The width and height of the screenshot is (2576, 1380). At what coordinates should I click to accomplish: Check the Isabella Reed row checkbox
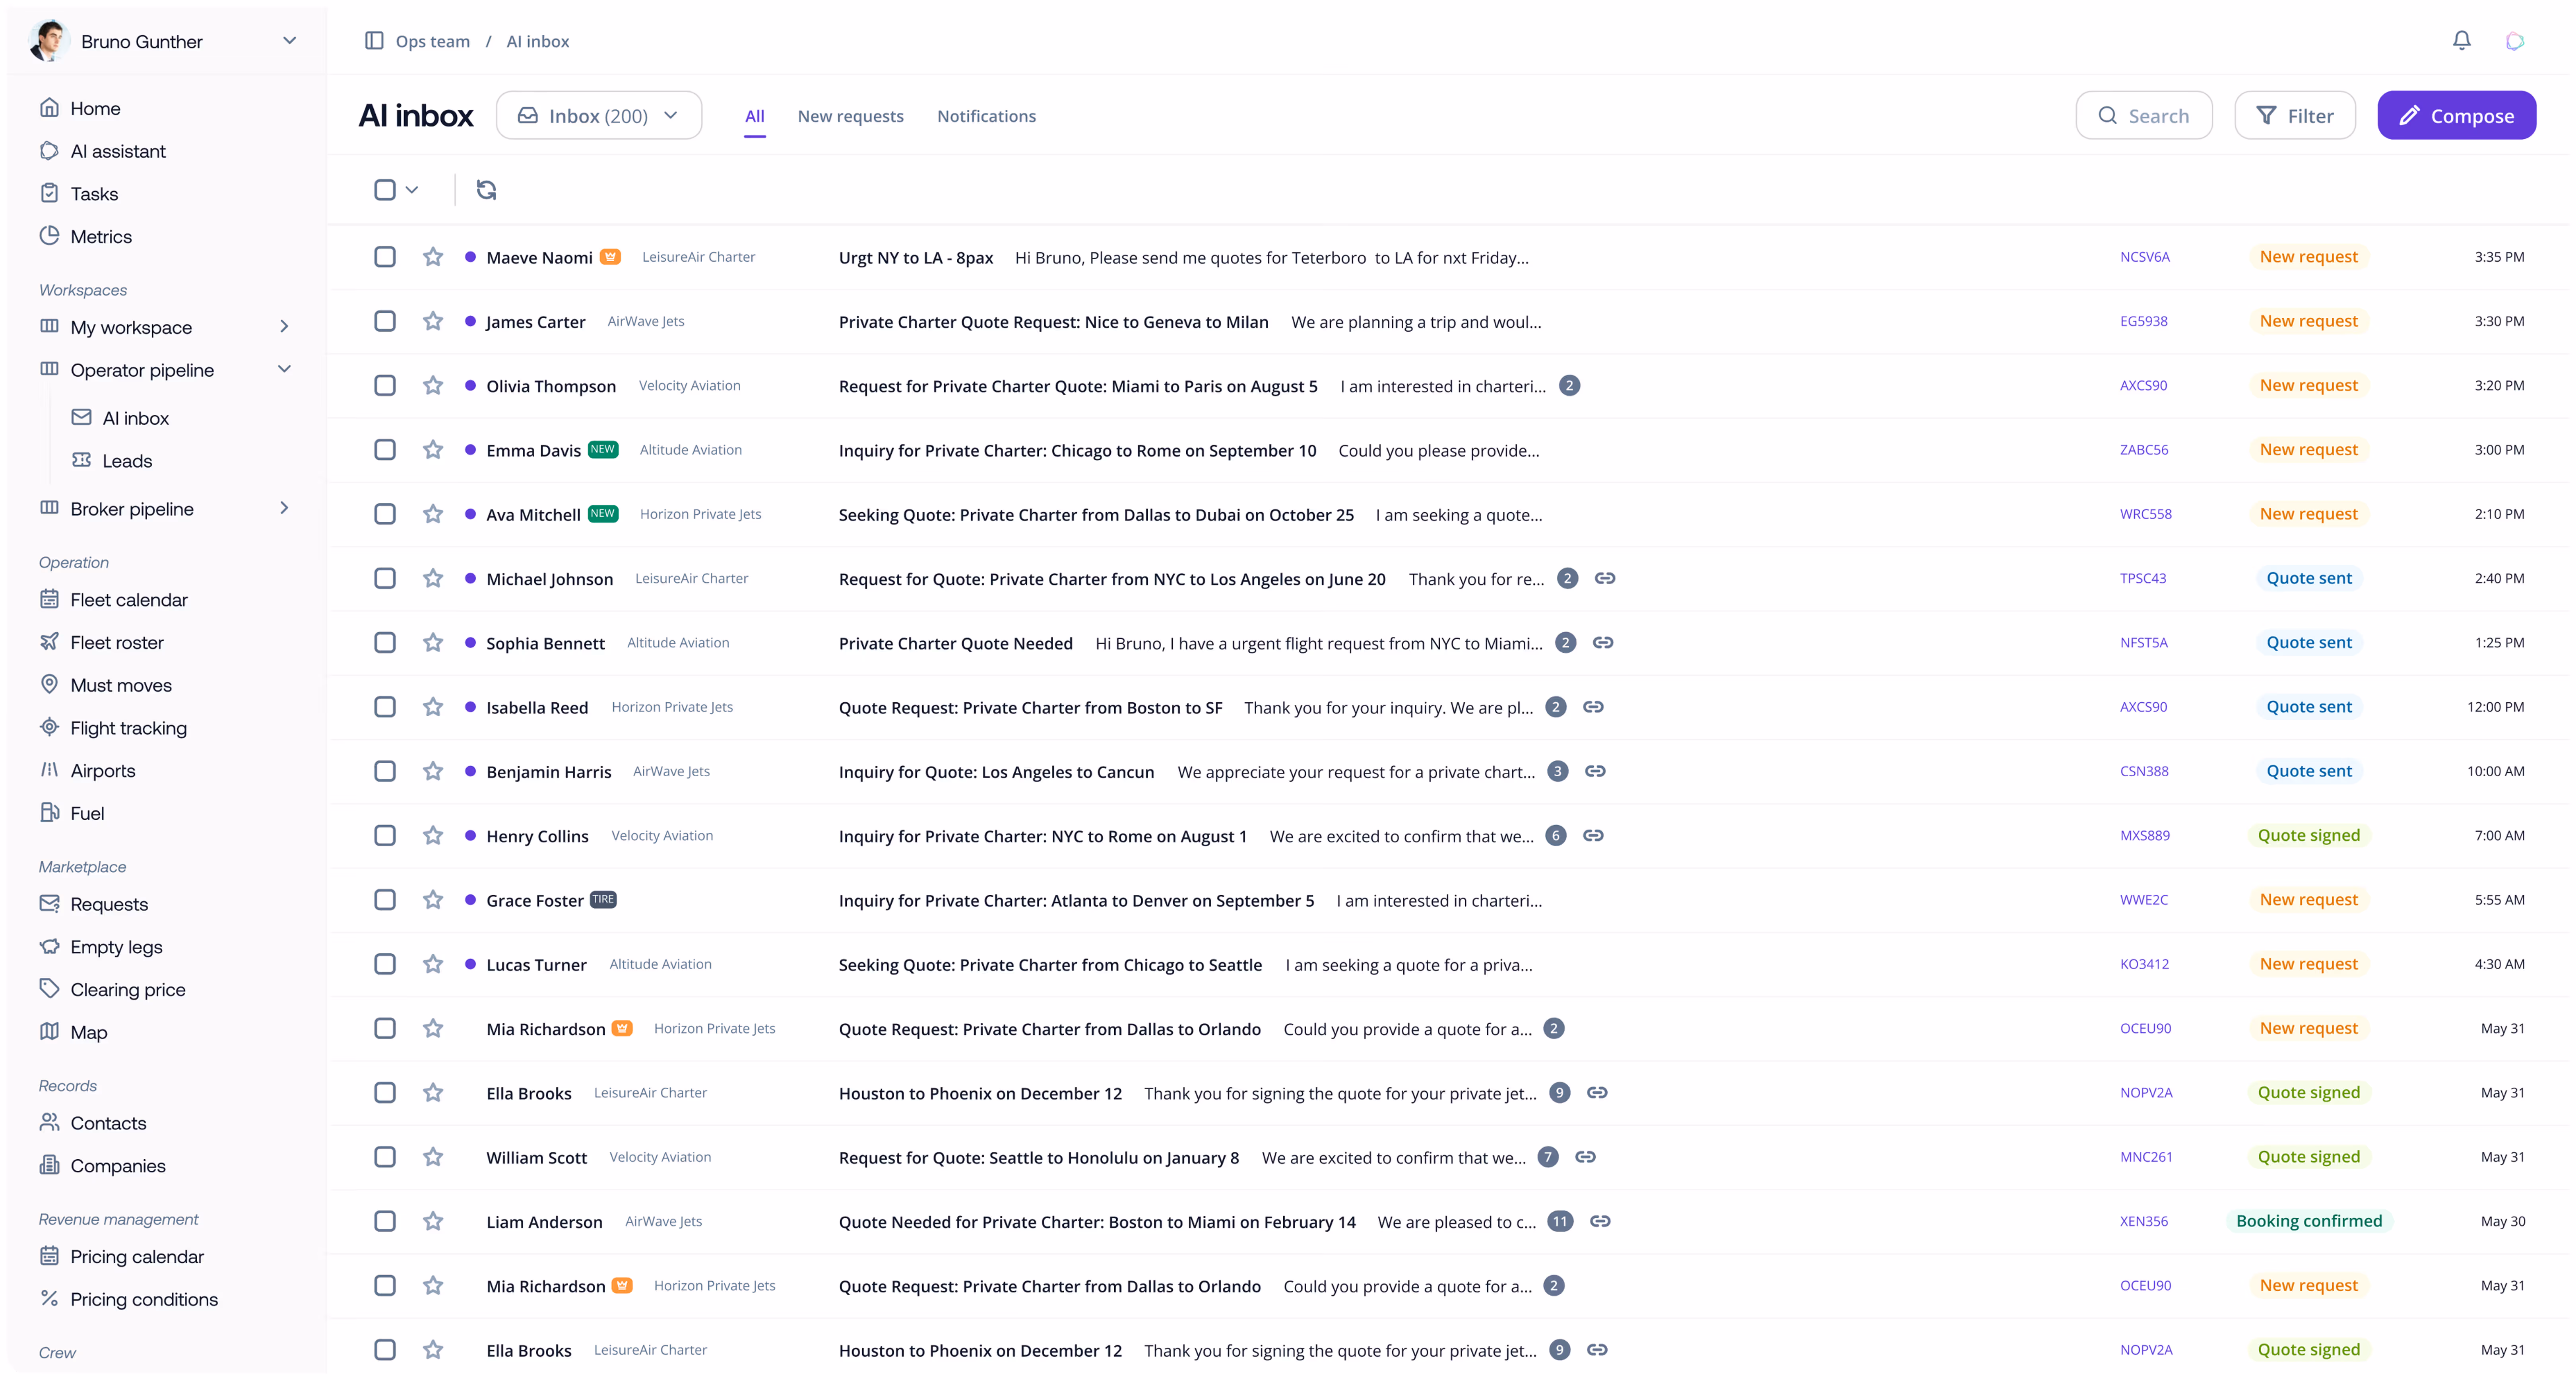[x=384, y=707]
